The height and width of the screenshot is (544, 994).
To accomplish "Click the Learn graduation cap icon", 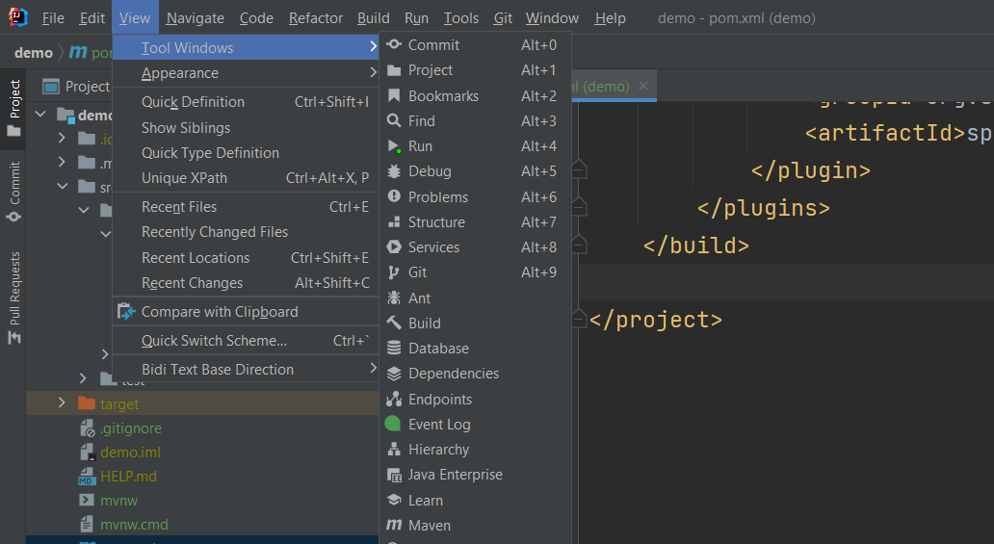I will click(394, 500).
